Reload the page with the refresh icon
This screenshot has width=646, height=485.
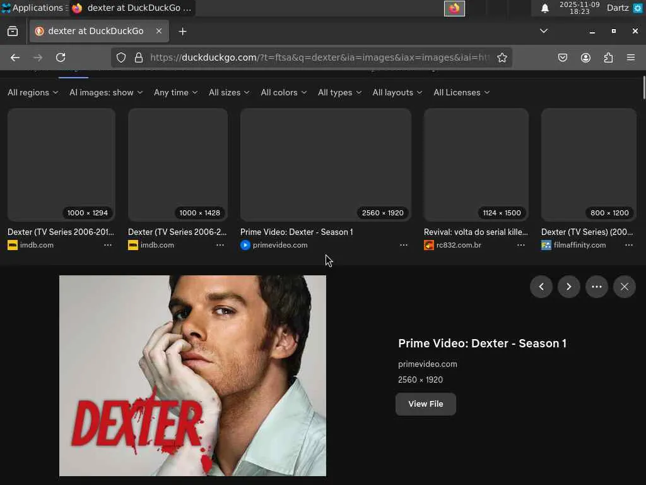coord(61,57)
